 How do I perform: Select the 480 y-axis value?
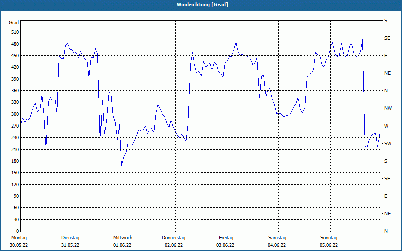coord(15,44)
